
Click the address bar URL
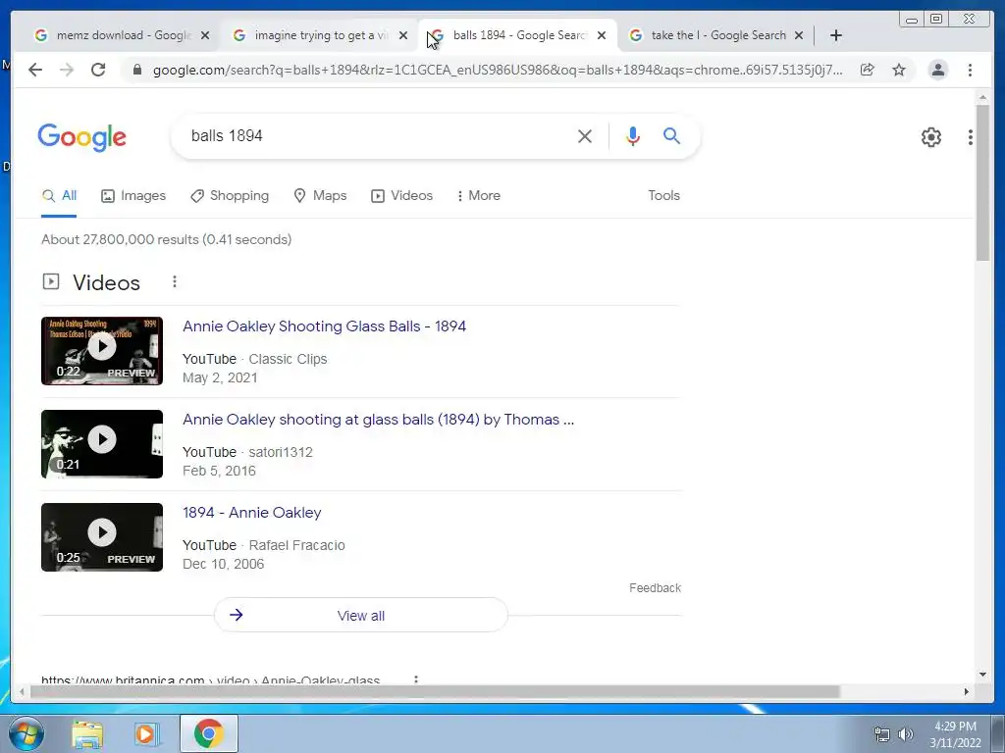click(498, 70)
